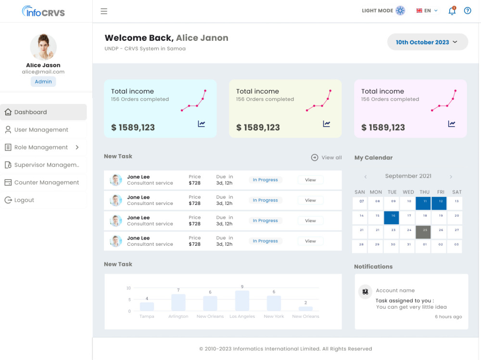Image resolution: width=481 pixels, height=360 pixels.
Task: Click the 6 hours ago timestamp
Action: coord(448,317)
